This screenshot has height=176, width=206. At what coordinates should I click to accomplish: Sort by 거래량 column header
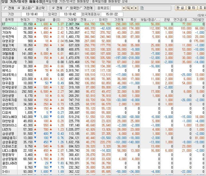[72, 20]
